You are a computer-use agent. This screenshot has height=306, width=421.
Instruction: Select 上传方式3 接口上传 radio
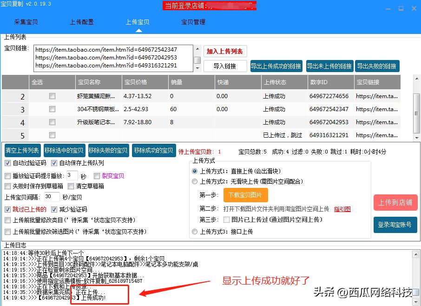(195, 232)
